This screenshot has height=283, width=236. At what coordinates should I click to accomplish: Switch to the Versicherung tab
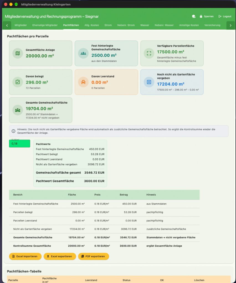click(x=212, y=25)
